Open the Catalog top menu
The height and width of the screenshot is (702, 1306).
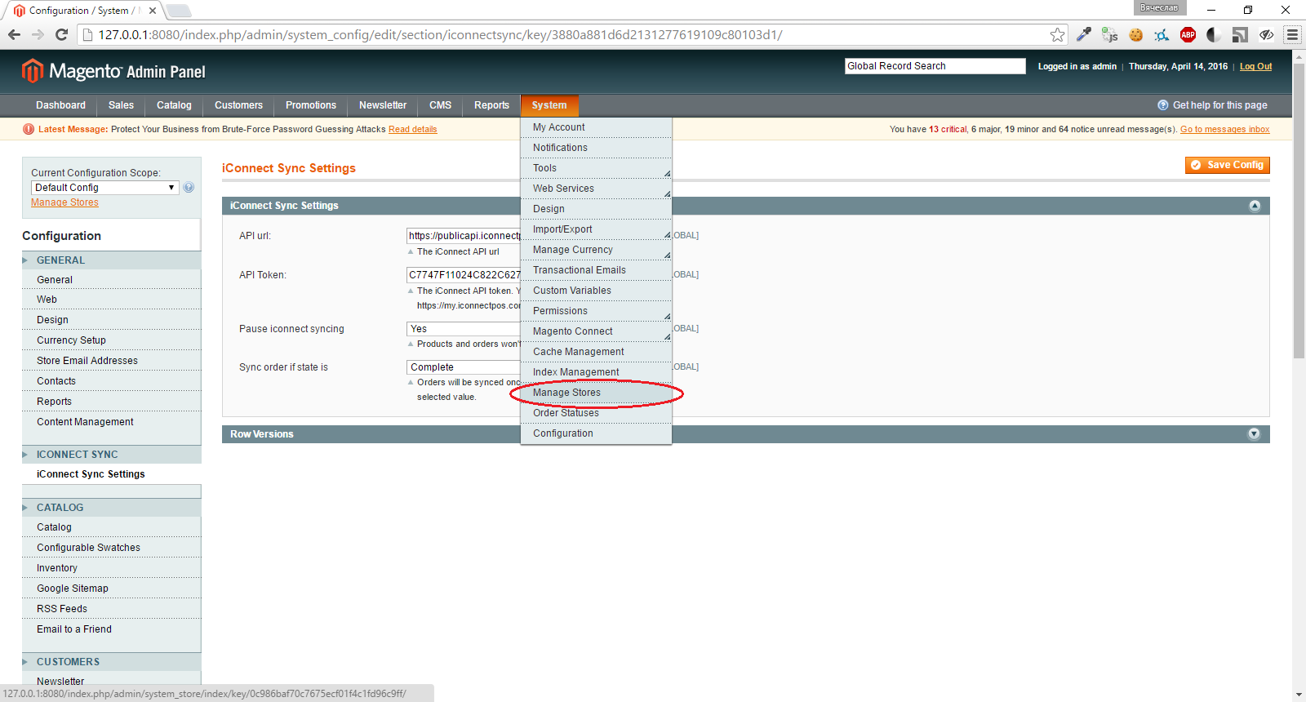click(174, 105)
